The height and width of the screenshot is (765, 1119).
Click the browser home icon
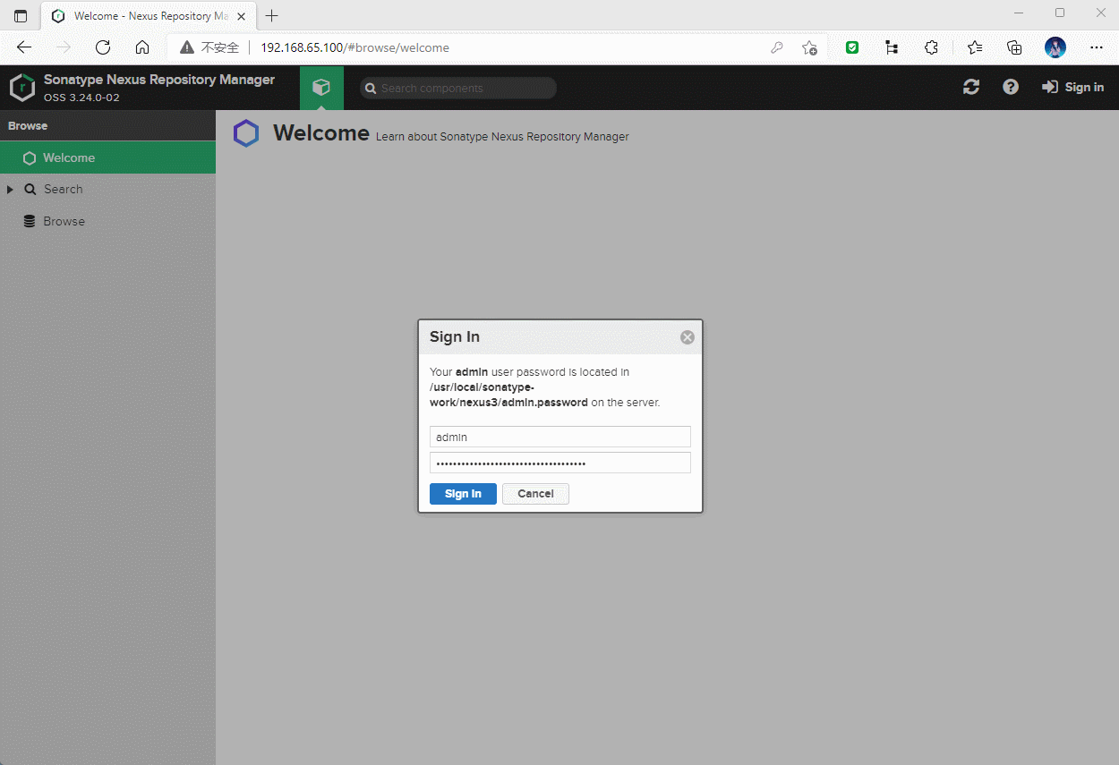point(142,47)
